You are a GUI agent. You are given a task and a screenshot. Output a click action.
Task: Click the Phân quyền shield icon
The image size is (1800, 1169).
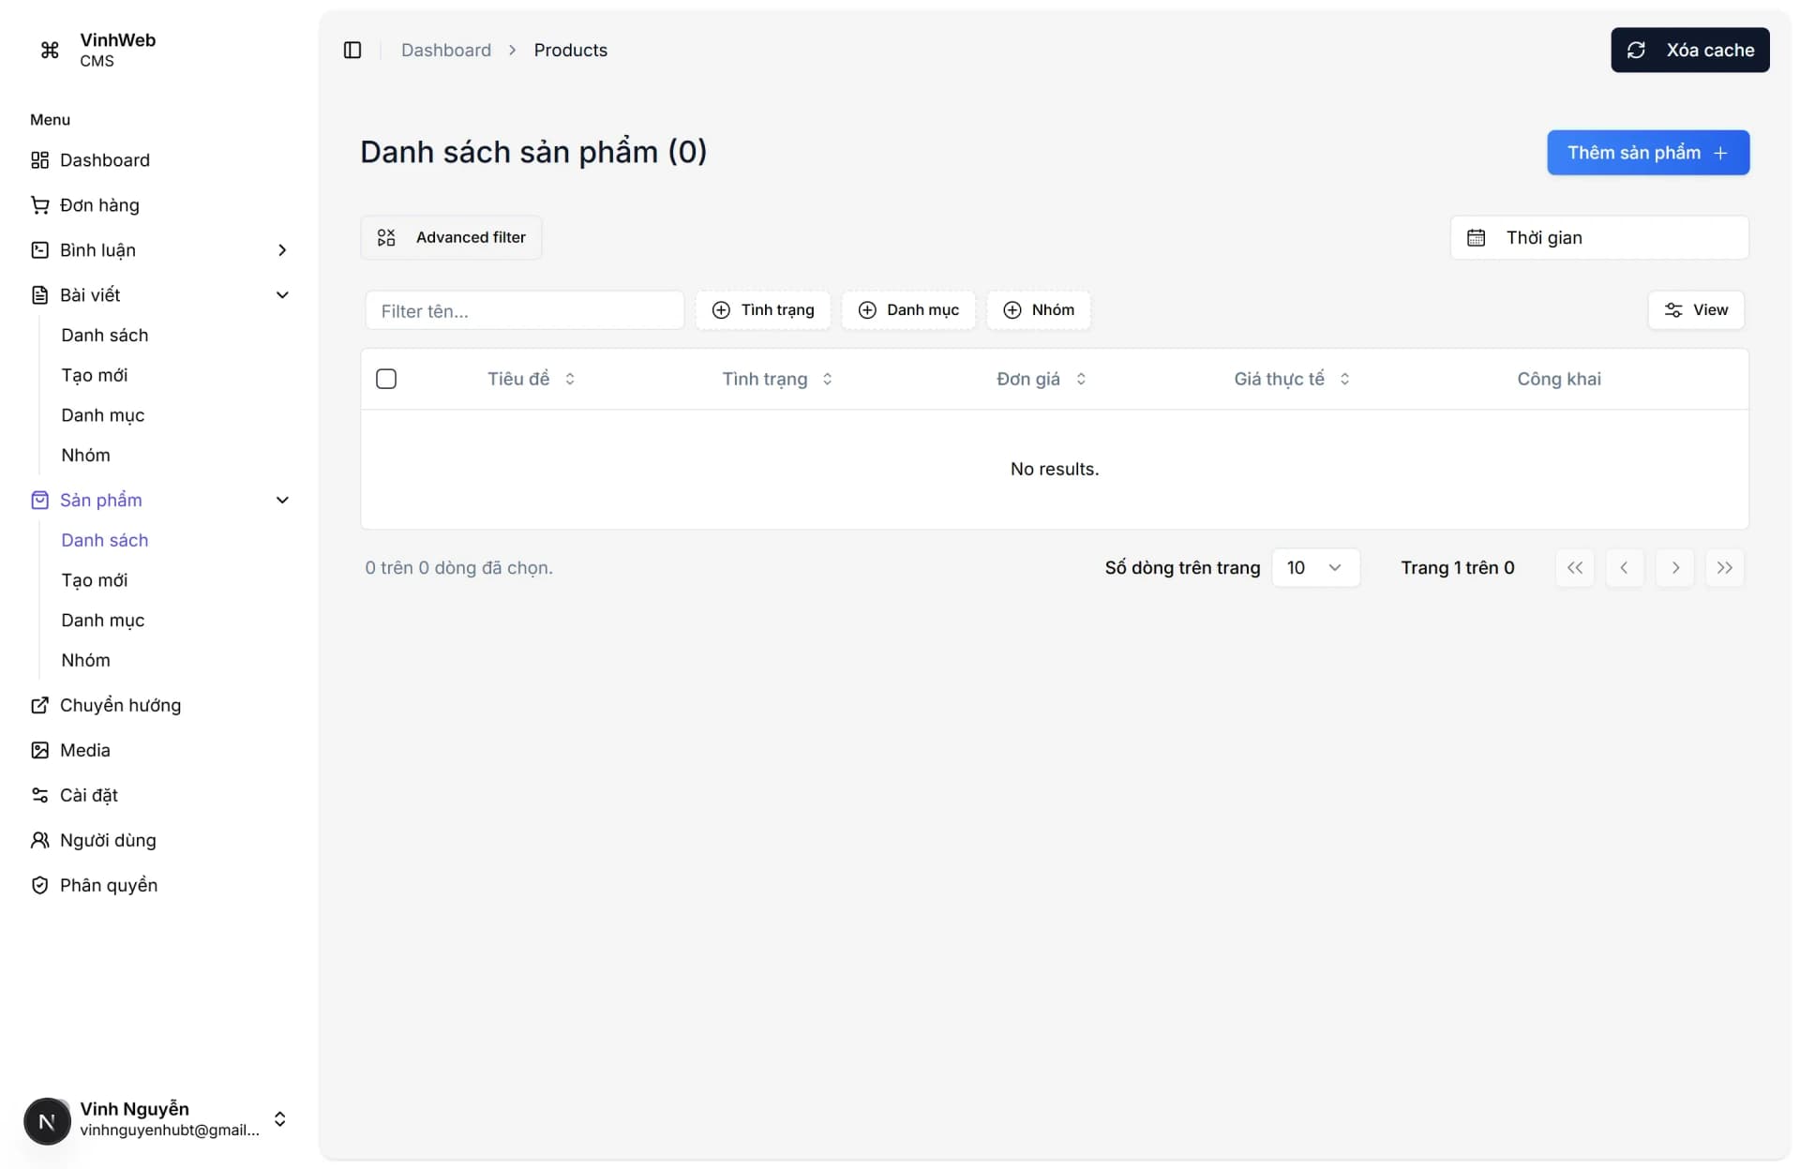pos(39,885)
